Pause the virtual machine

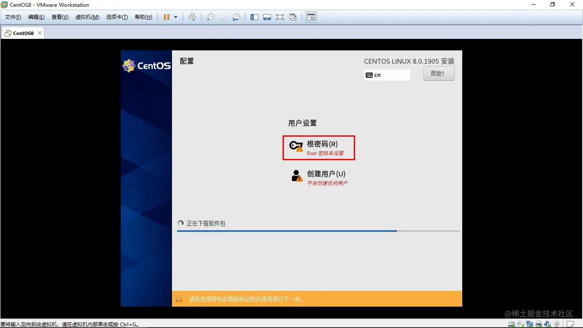coord(166,17)
